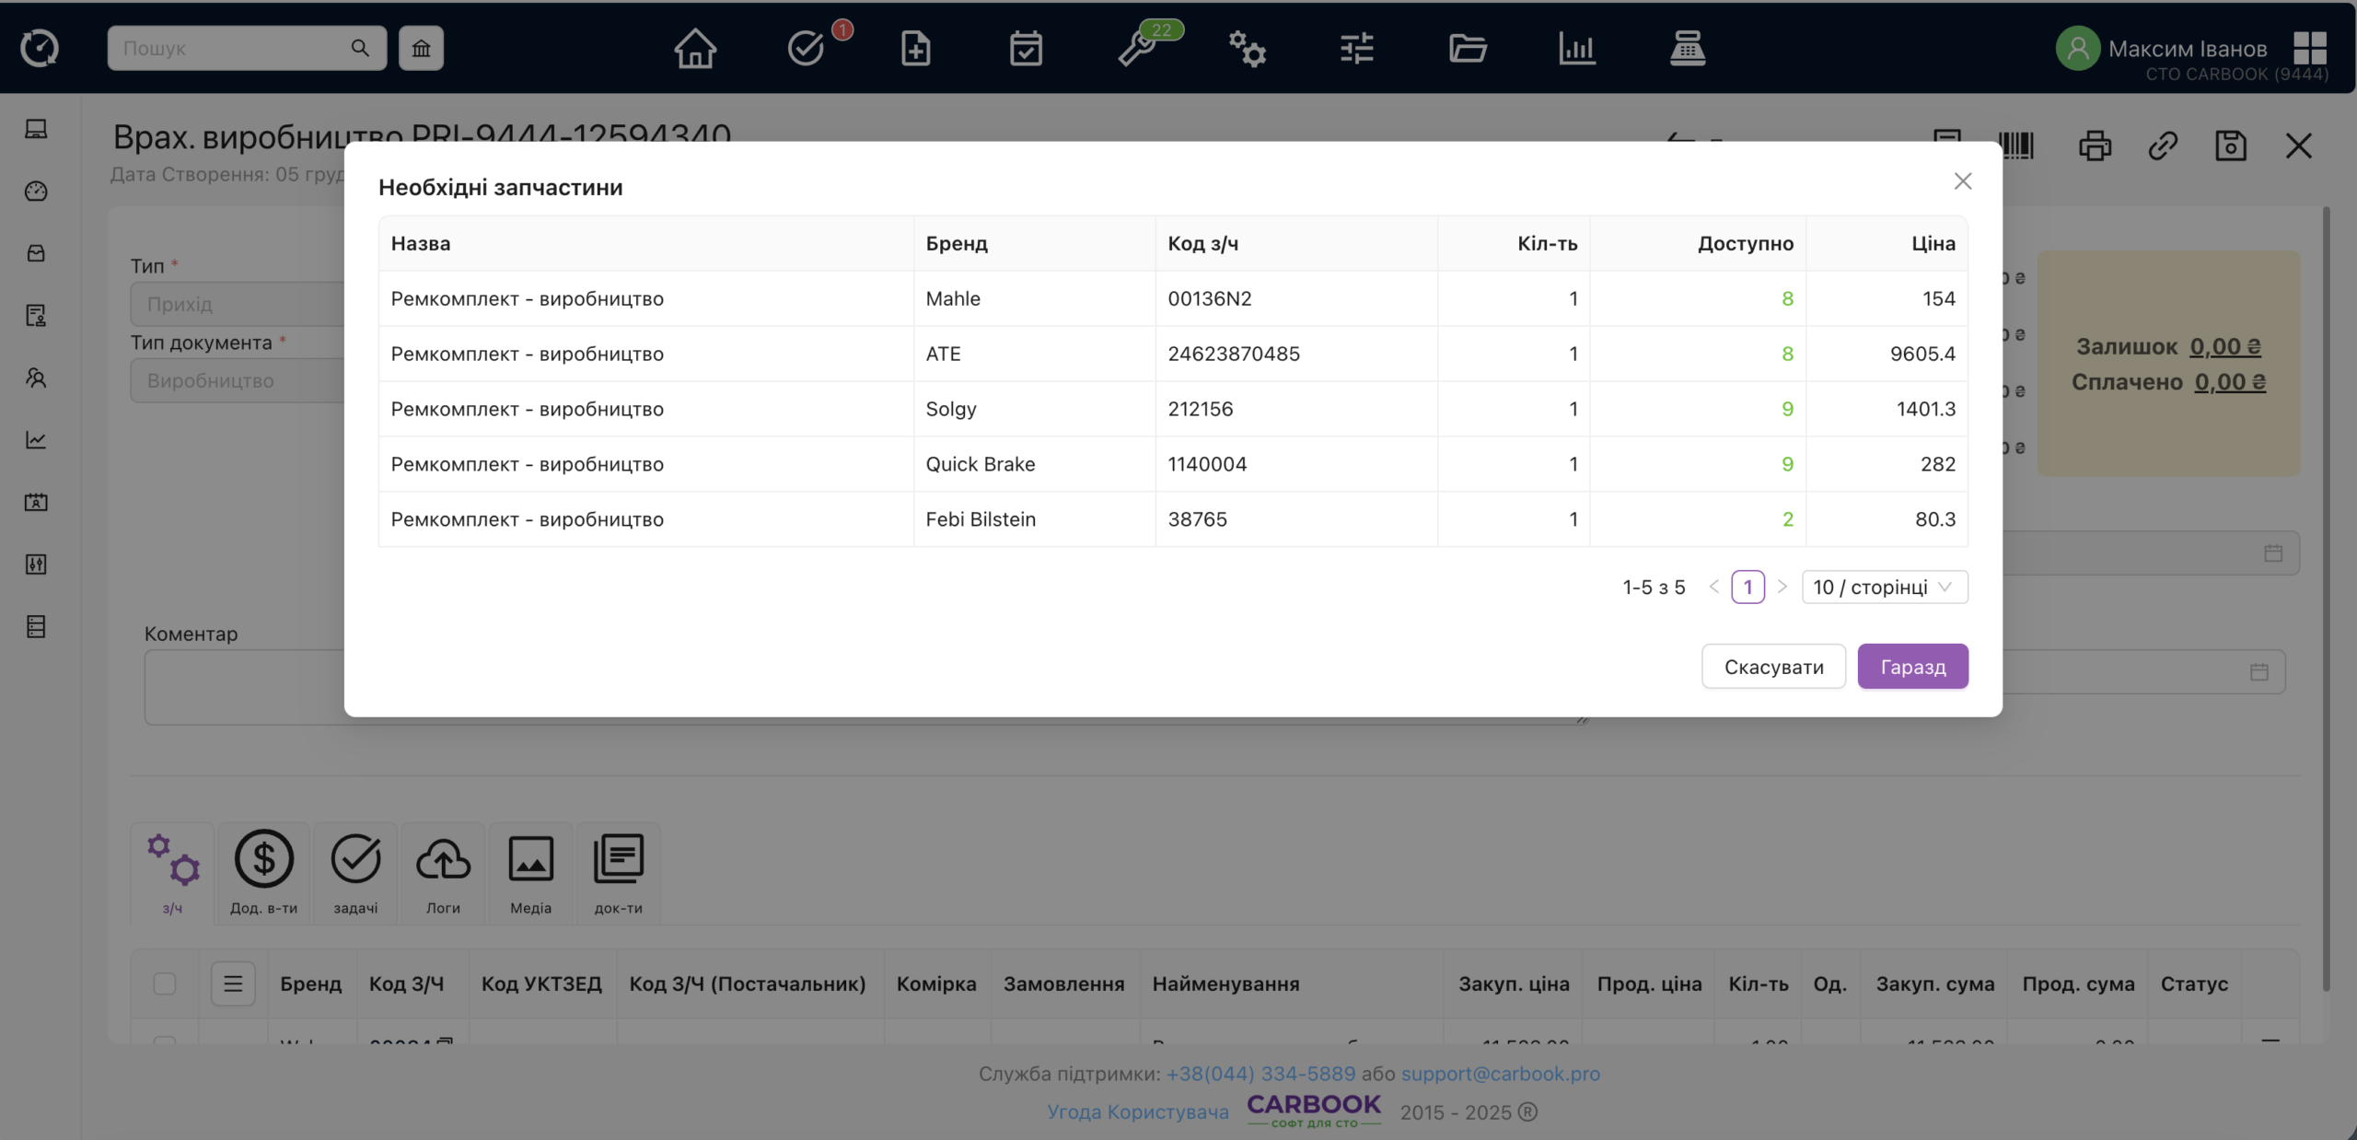The height and width of the screenshot is (1140, 2357).
Task: Select pagination page number 1
Action: (x=1747, y=587)
